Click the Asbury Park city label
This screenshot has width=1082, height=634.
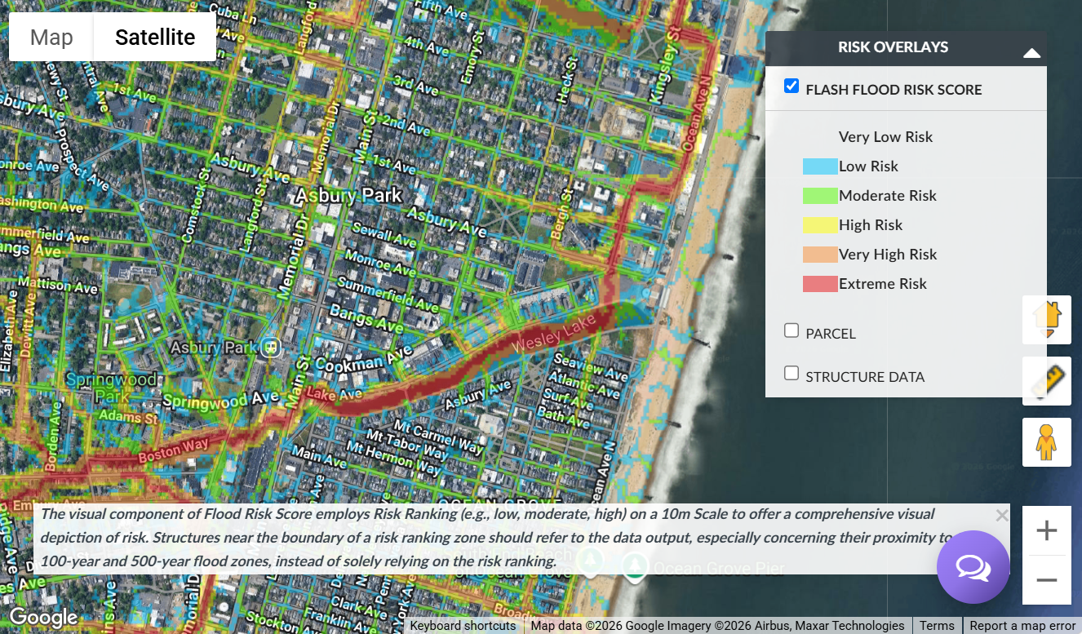[348, 196]
